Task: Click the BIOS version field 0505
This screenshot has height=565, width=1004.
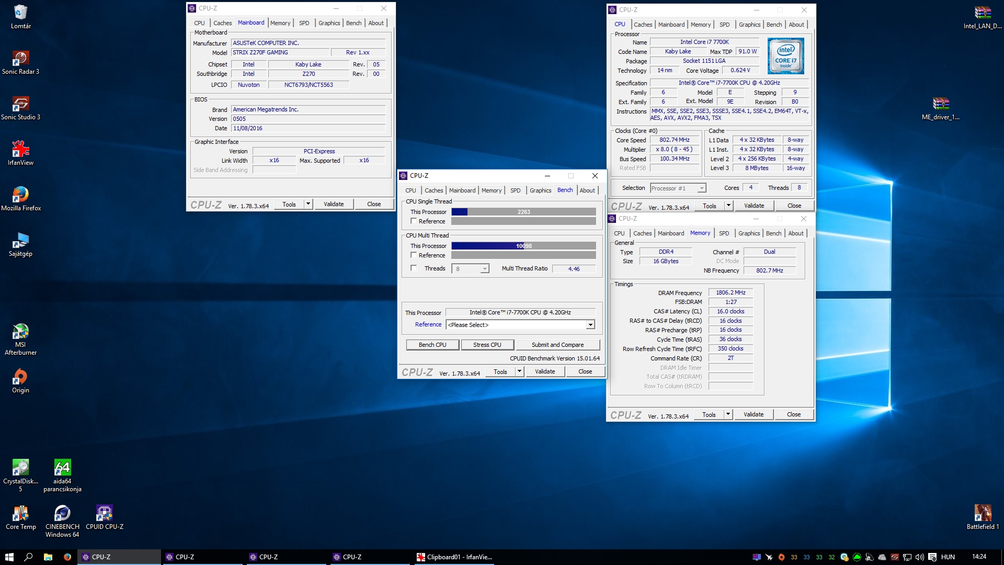Action: point(309,119)
